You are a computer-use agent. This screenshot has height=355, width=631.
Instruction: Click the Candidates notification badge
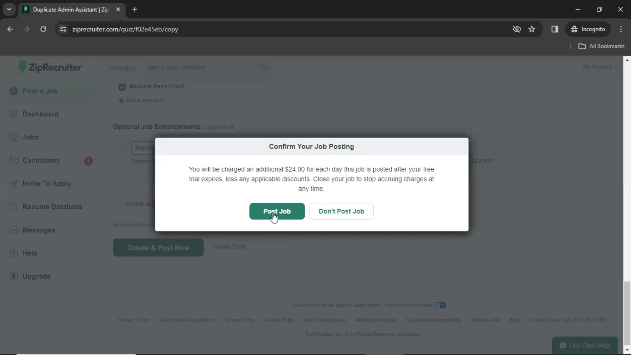(x=88, y=161)
